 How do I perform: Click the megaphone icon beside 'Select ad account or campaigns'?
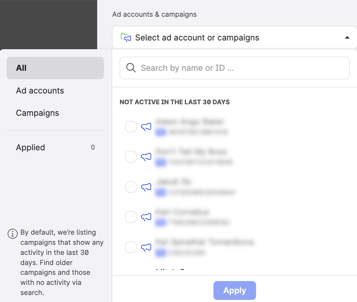[125, 37]
